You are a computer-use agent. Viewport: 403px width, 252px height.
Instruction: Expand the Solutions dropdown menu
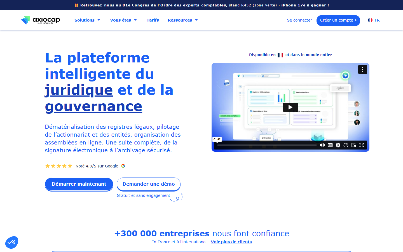[x=87, y=20]
